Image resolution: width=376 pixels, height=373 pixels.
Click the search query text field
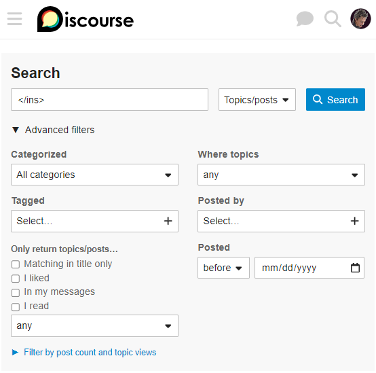coord(109,100)
